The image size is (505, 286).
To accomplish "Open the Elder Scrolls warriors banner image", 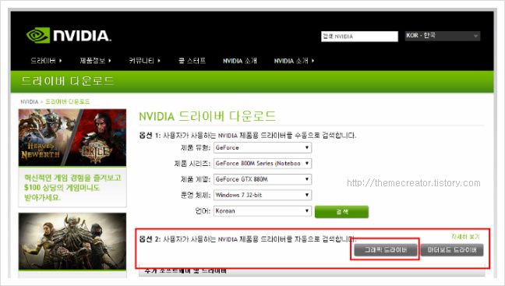I will click(72, 242).
